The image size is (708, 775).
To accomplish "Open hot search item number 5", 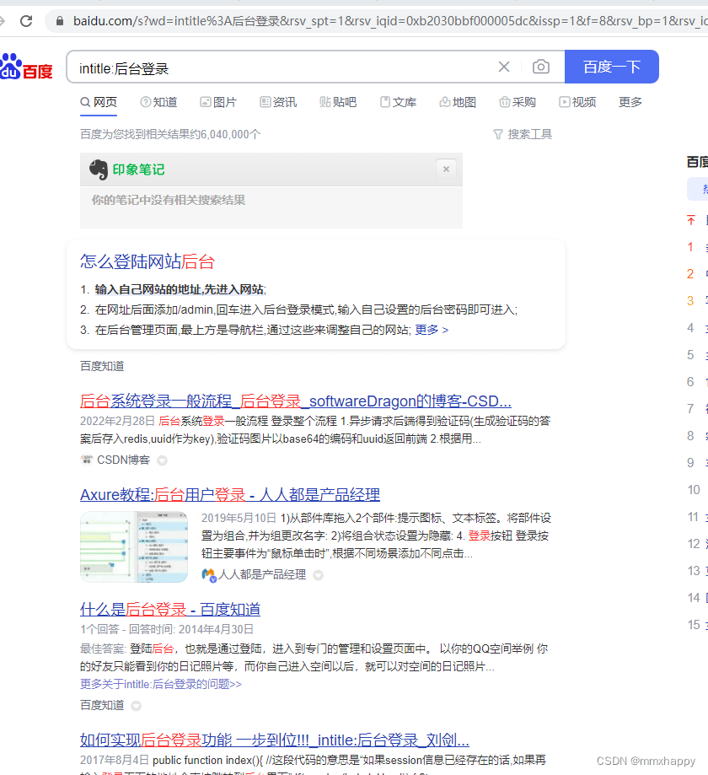I will pos(697,355).
